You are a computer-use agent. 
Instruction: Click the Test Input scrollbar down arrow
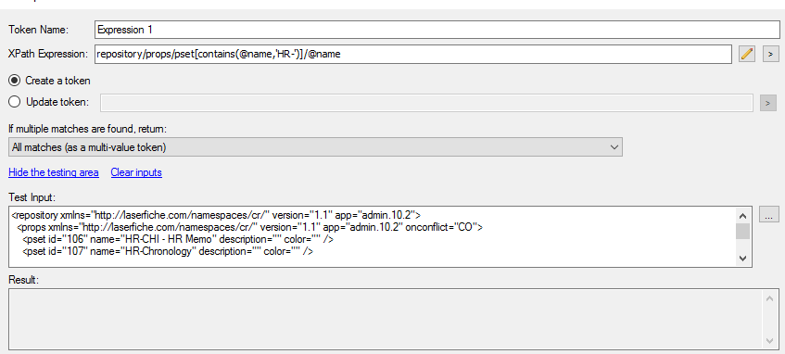(x=742, y=259)
